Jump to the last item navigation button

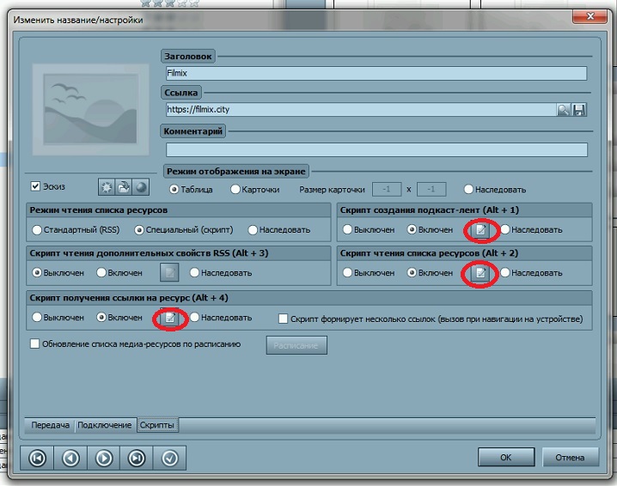(x=137, y=458)
